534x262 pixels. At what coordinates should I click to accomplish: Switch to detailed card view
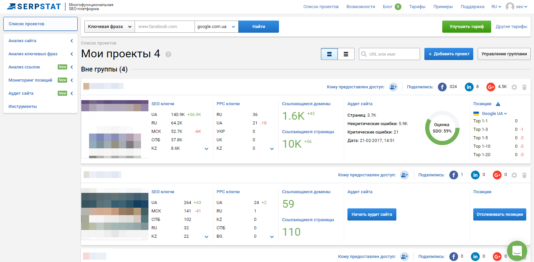tap(329, 54)
